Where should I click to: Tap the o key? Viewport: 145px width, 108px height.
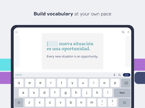click(x=104, y=83)
